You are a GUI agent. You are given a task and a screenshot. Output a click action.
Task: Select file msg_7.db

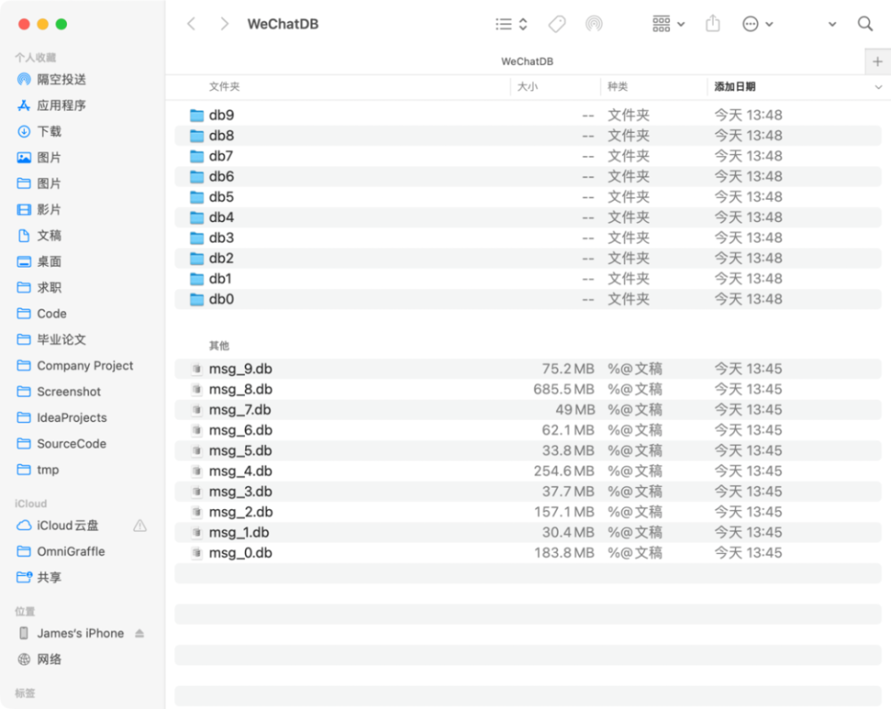coord(527,410)
